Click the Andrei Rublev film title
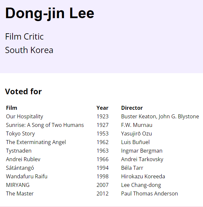203x207 pixels. click(23, 159)
